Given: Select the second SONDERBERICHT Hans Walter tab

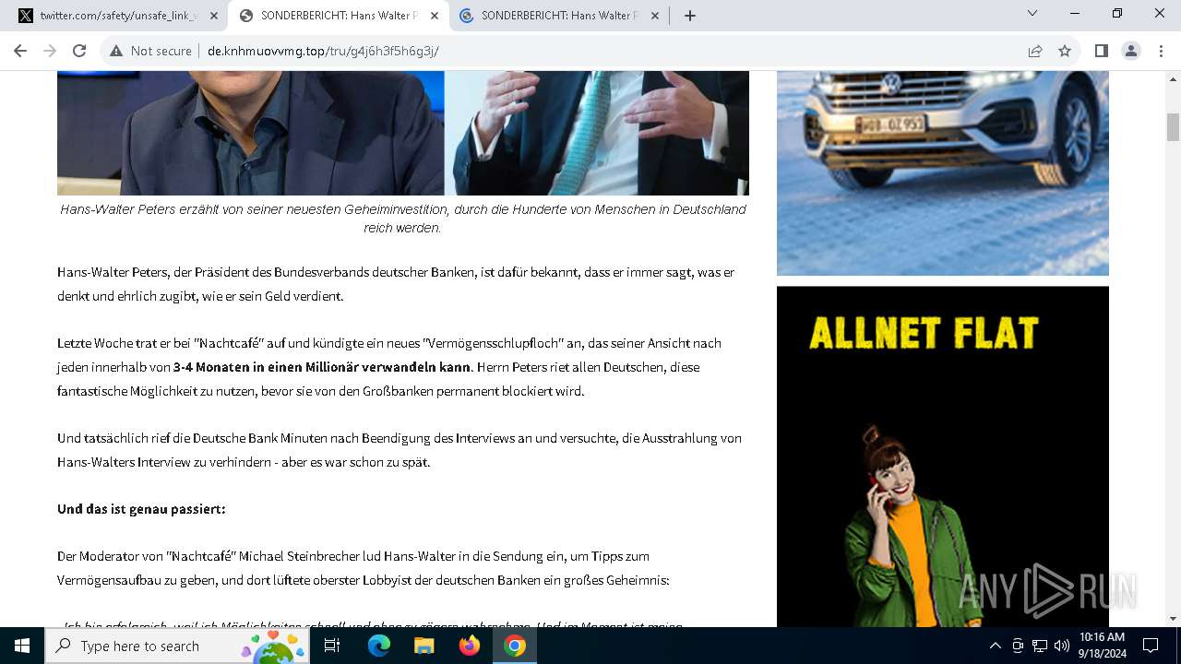Looking at the screenshot, I should pyautogui.click(x=339, y=16).
